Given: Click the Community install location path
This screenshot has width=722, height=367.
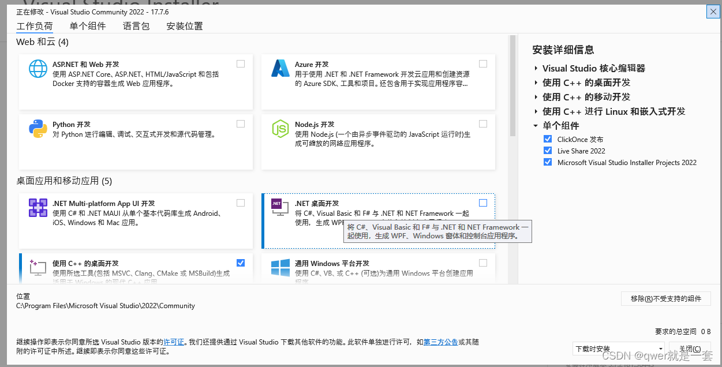Looking at the screenshot, I should click(106, 306).
